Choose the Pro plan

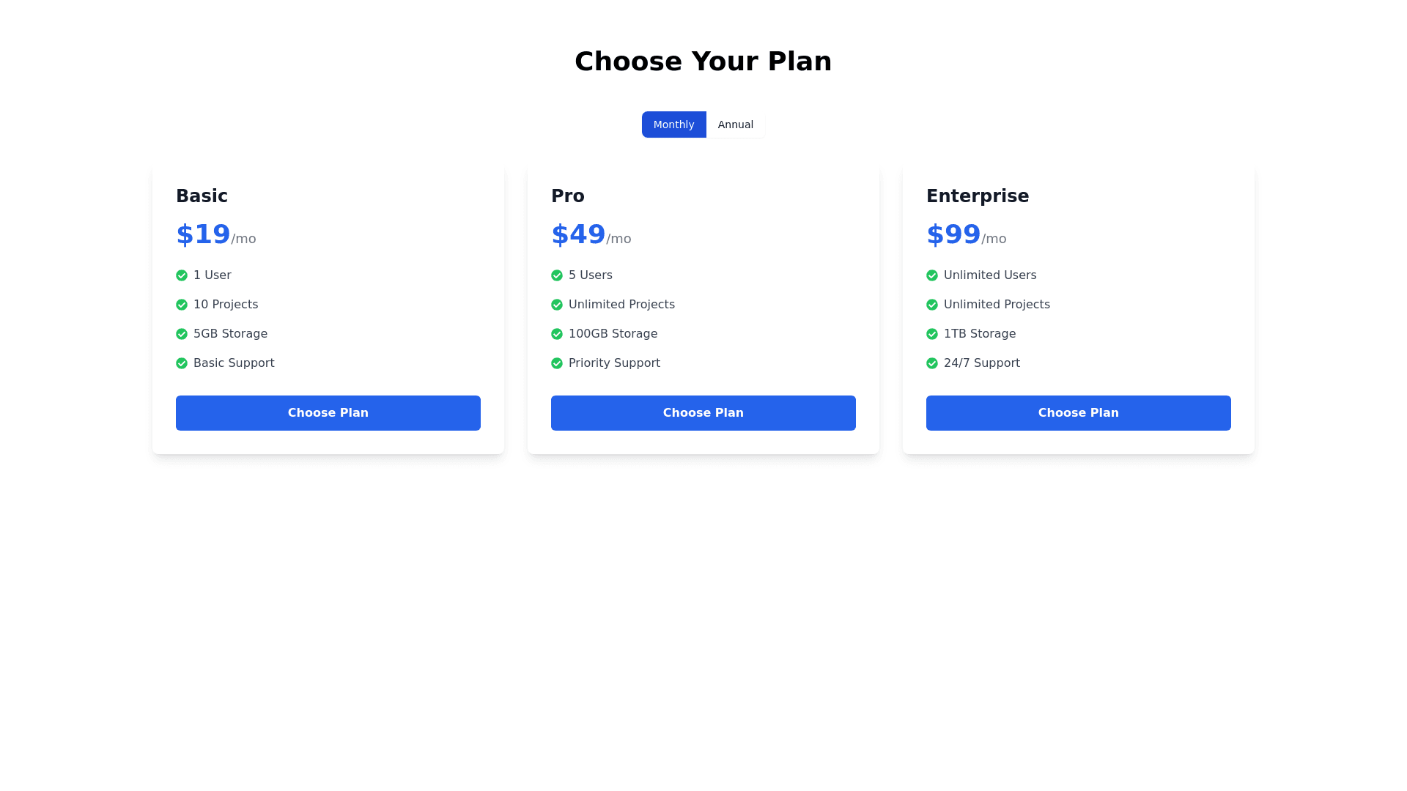point(703,413)
